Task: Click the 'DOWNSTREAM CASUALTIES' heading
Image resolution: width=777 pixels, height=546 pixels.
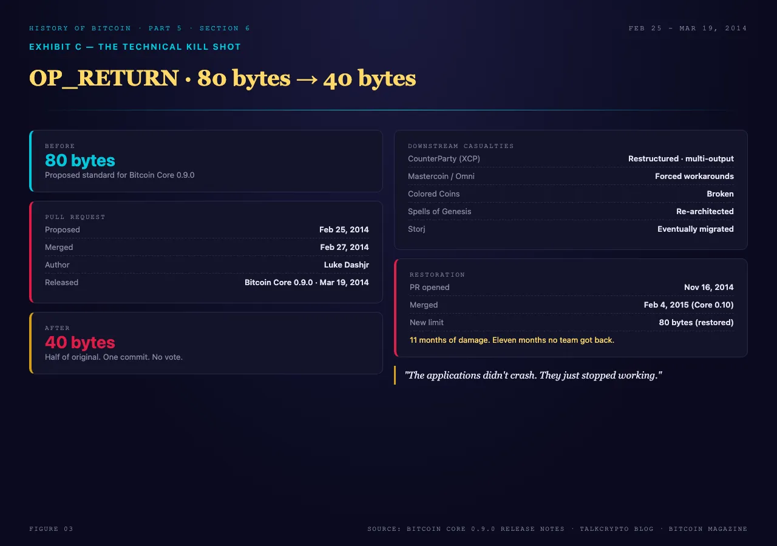Action: point(461,146)
